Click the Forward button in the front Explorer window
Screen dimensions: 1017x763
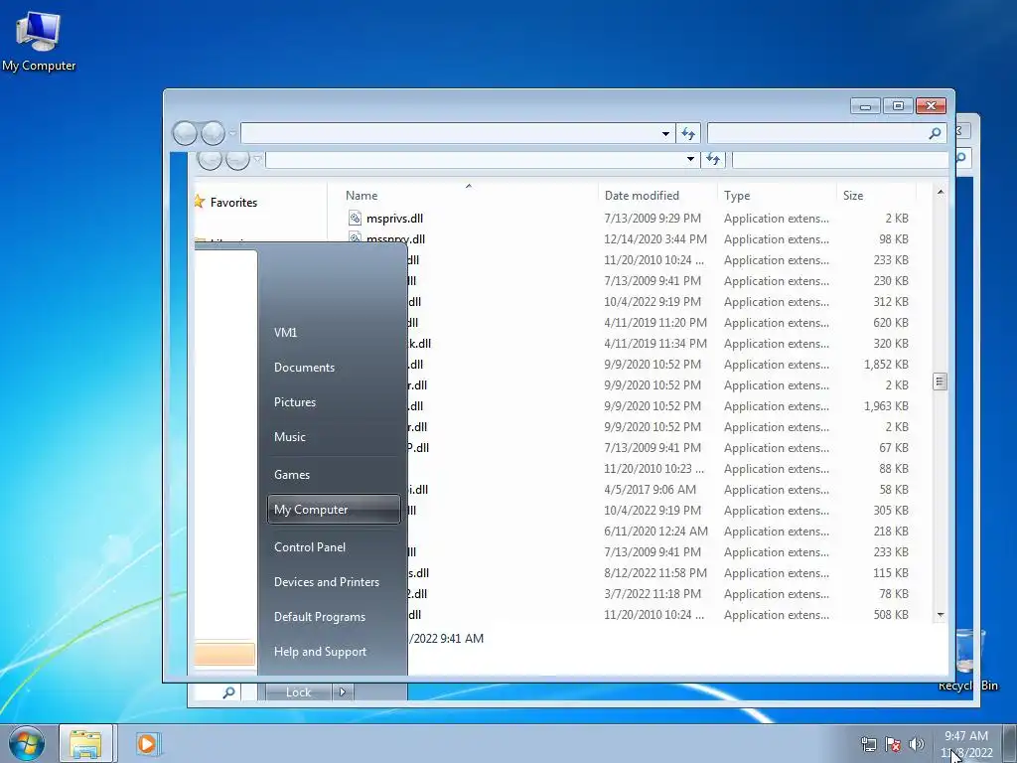213,134
